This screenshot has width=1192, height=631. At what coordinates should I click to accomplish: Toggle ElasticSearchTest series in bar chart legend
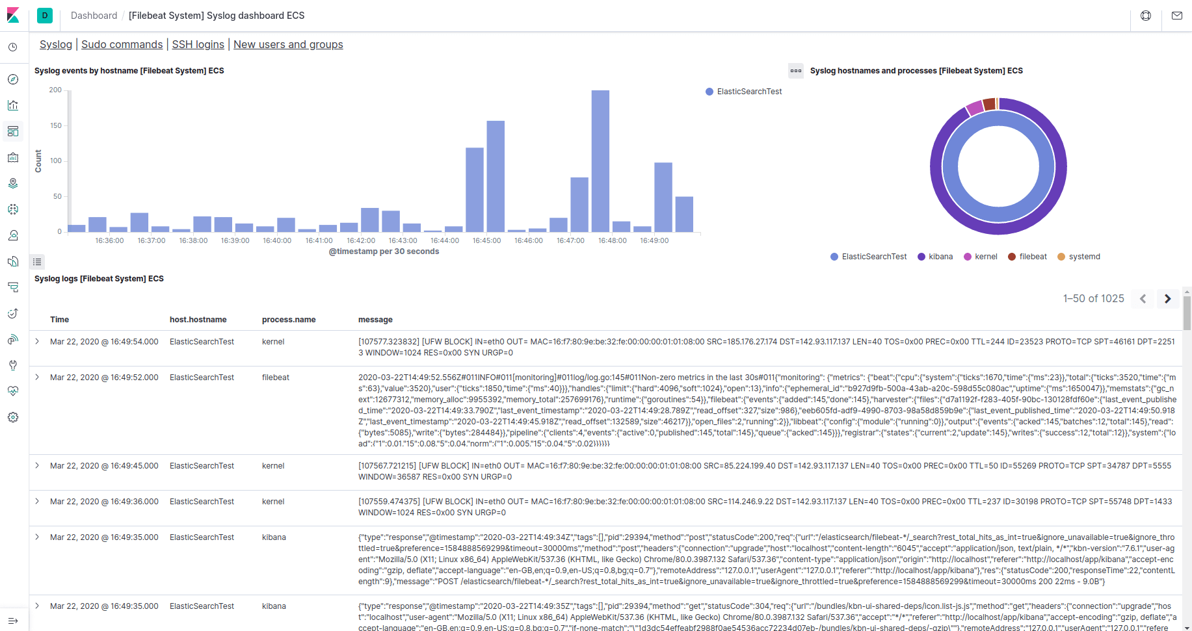[744, 92]
